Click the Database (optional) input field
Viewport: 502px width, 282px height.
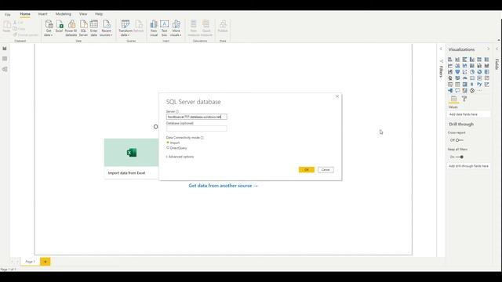click(197, 128)
